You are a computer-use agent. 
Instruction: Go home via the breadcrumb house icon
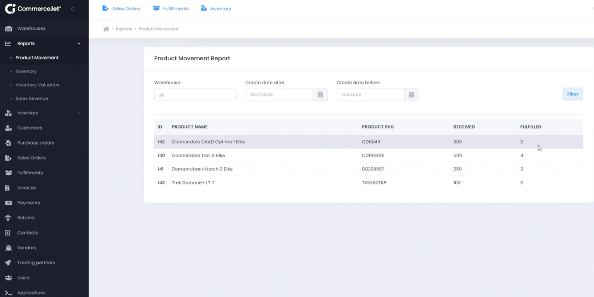pyautogui.click(x=106, y=29)
